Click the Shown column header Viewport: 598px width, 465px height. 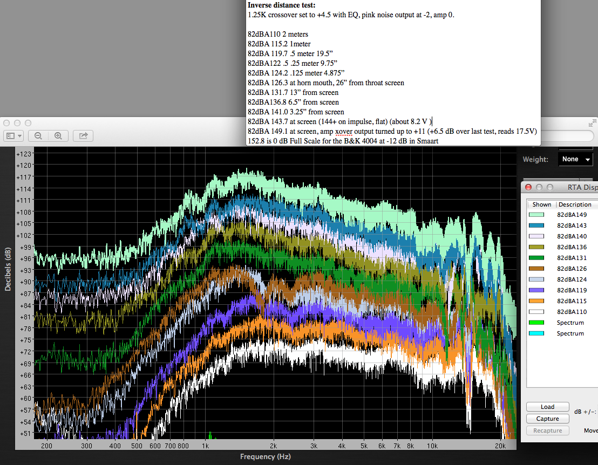tap(541, 204)
